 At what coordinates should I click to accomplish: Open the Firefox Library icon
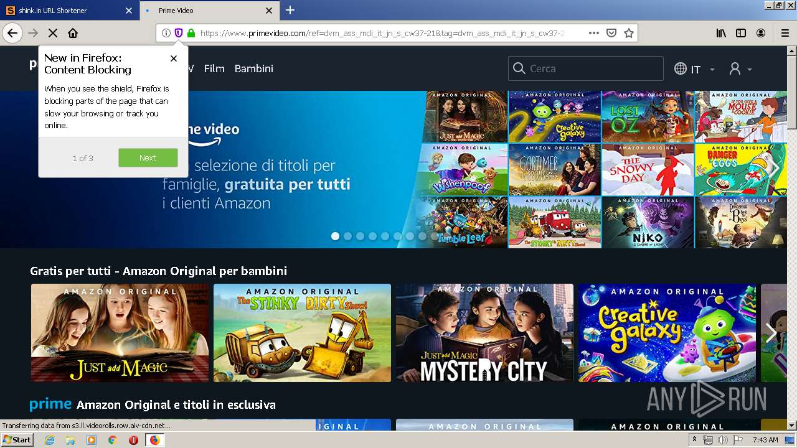click(x=721, y=33)
